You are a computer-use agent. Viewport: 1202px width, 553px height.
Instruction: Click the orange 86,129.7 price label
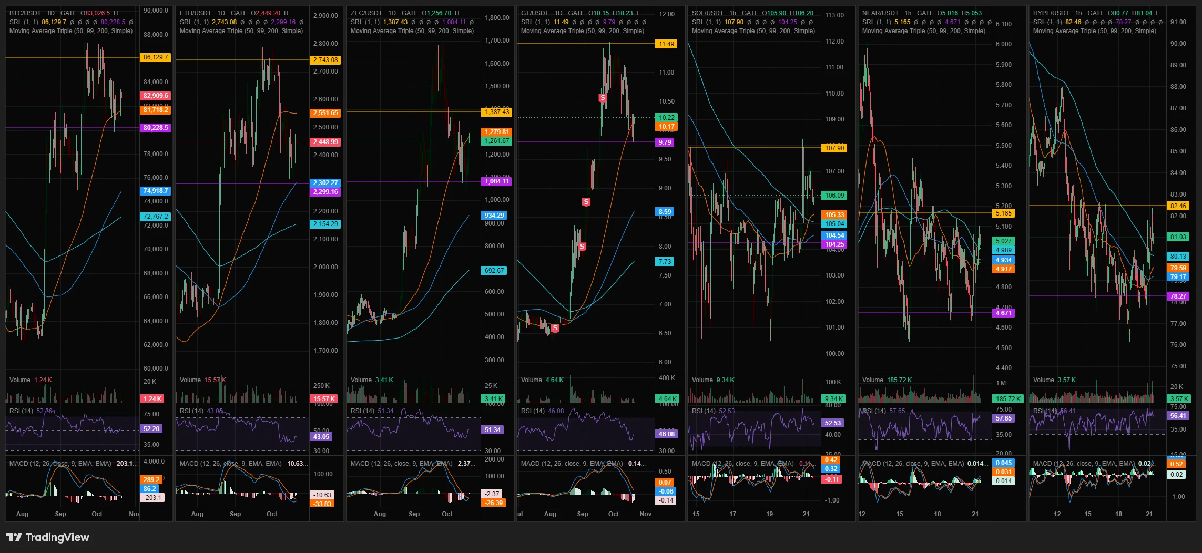[156, 57]
